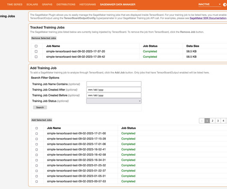
Task: Click job name simple-tensorboard-test-09-02-2023-17-15-28
Action: coord(76,139)
